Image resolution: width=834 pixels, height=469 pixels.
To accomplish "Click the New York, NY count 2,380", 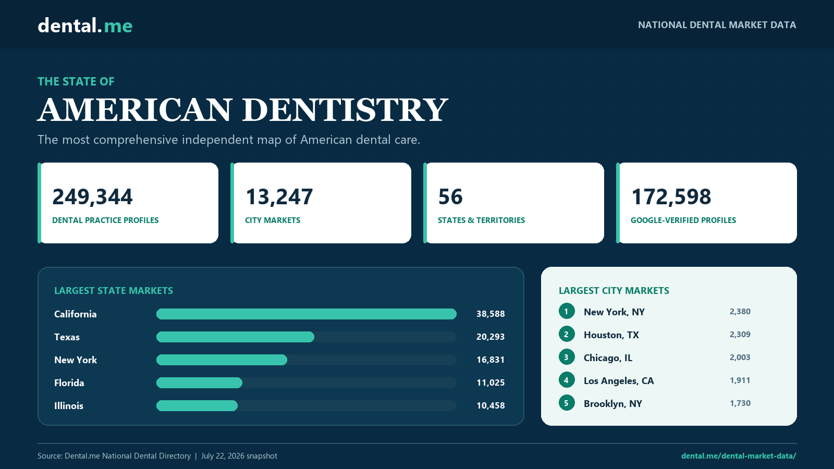I will click(x=740, y=312).
